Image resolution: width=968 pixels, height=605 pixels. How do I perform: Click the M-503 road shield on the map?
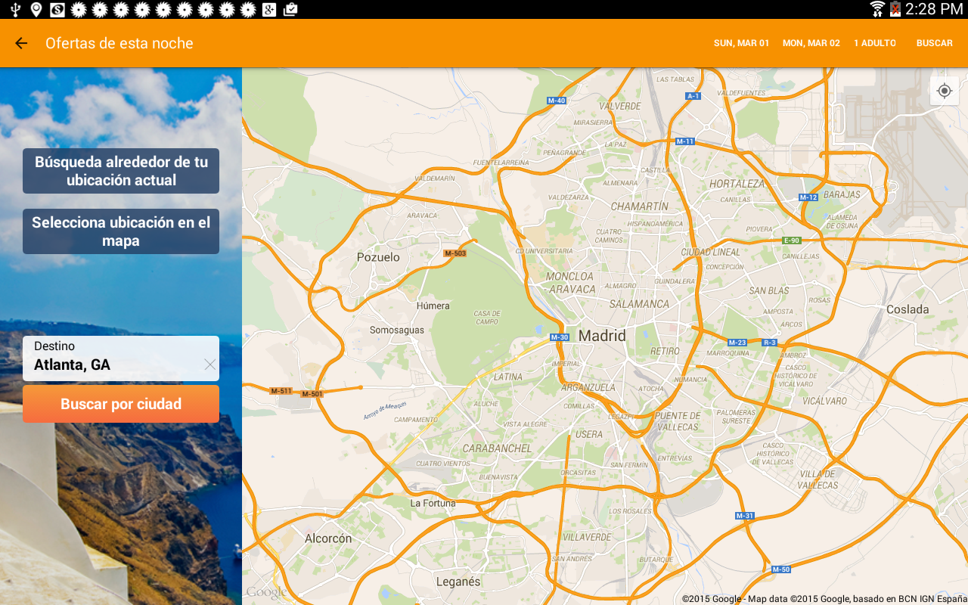pyautogui.click(x=455, y=253)
